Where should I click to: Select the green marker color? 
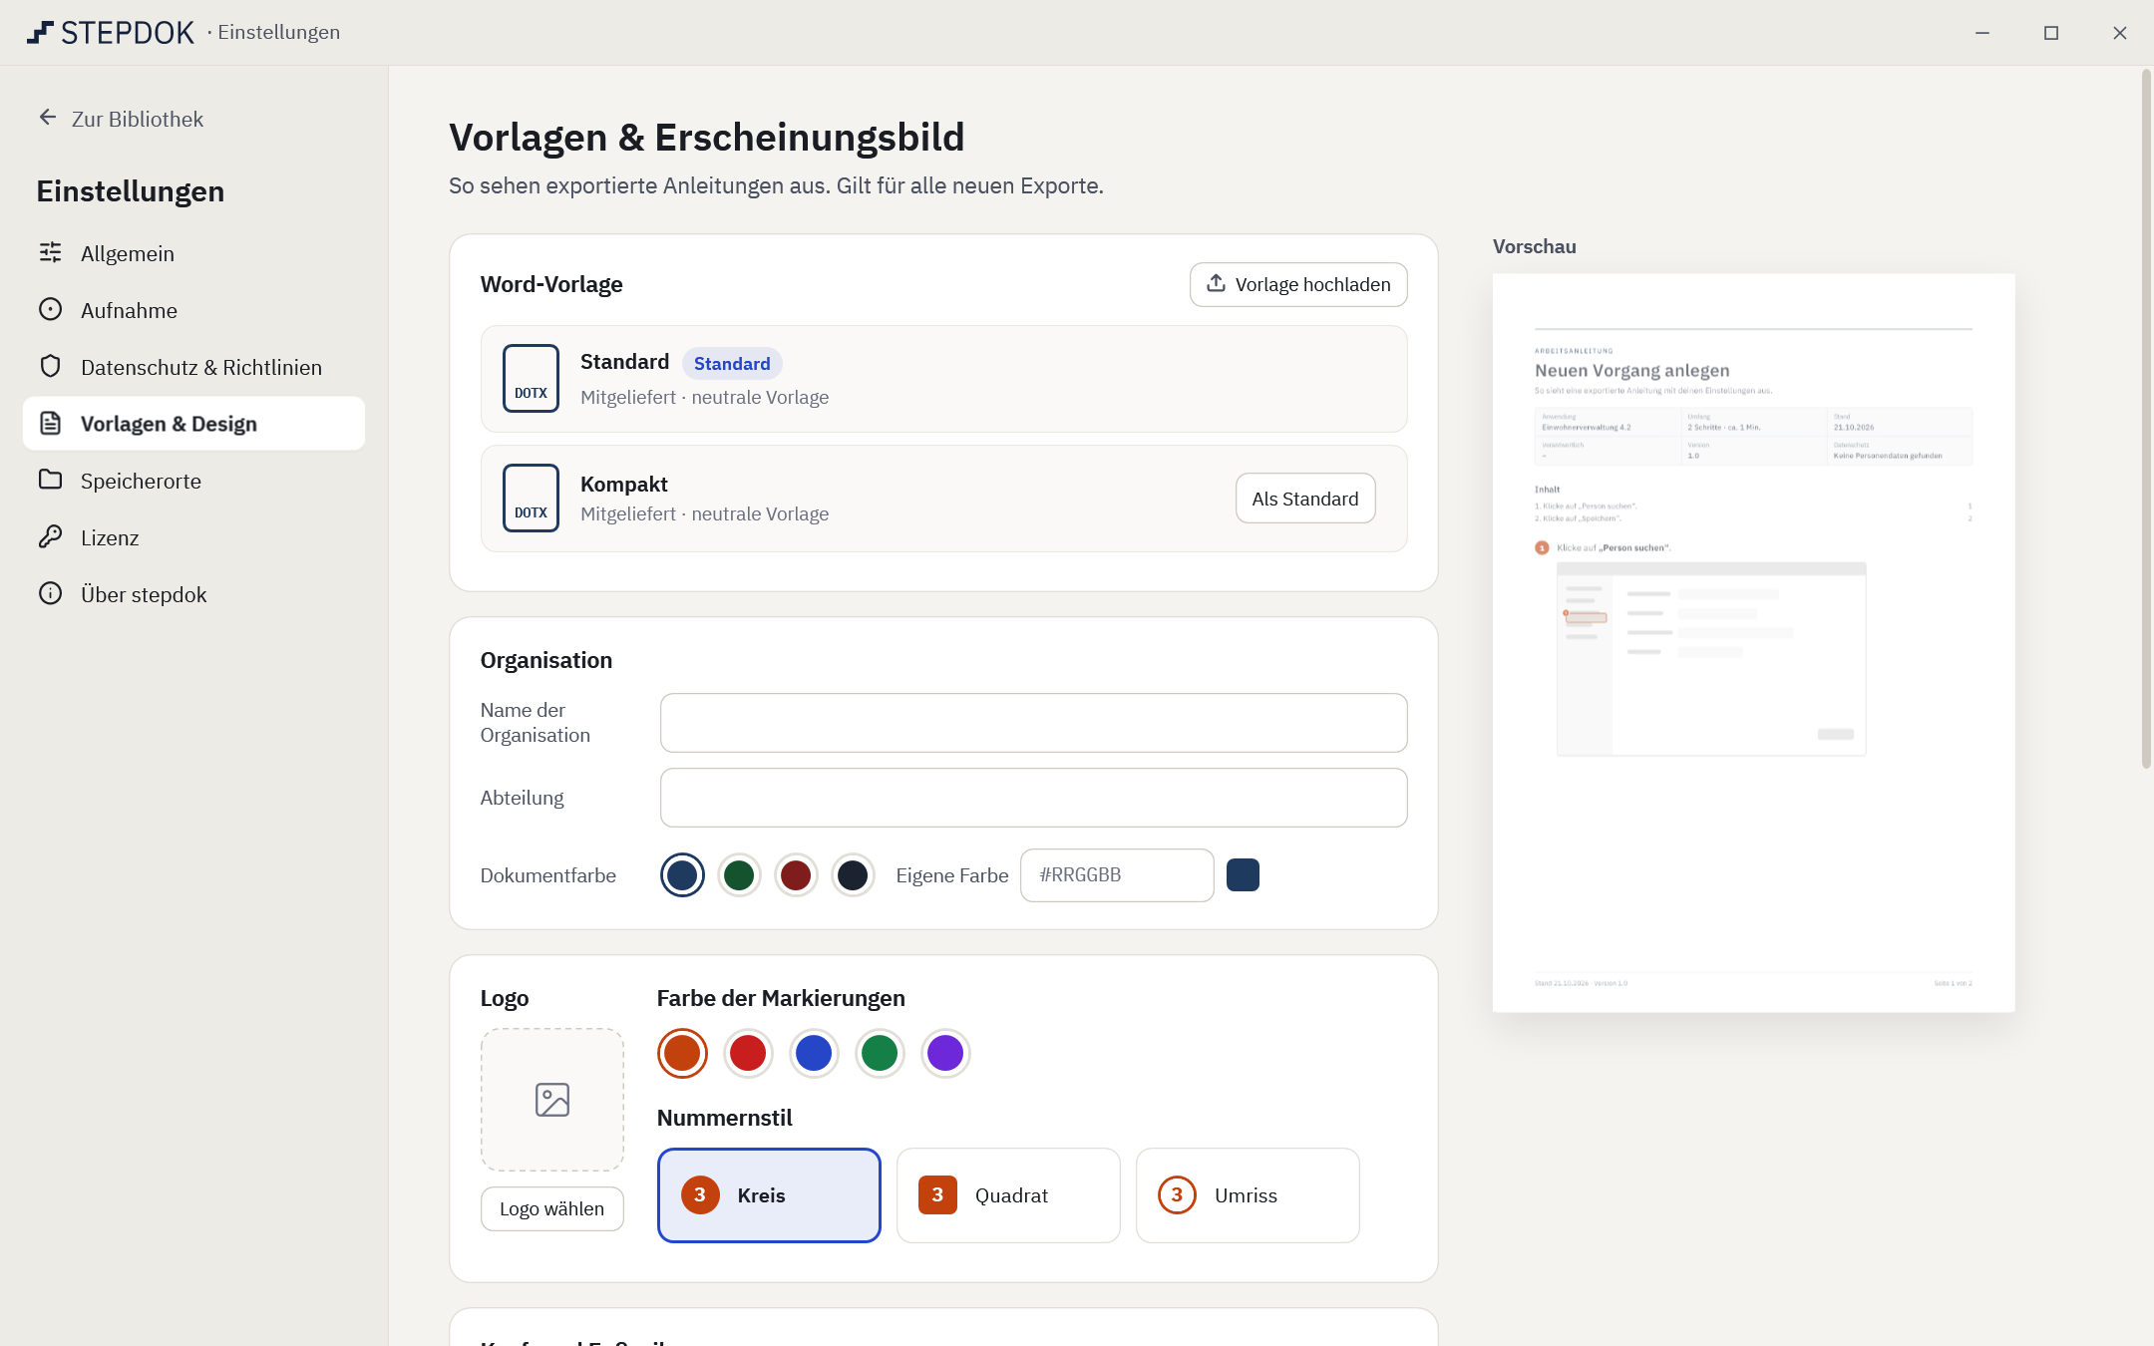point(880,1053)
